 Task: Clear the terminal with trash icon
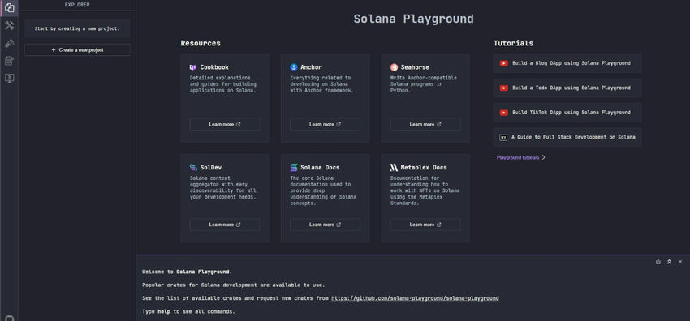[x=658, y=262]
